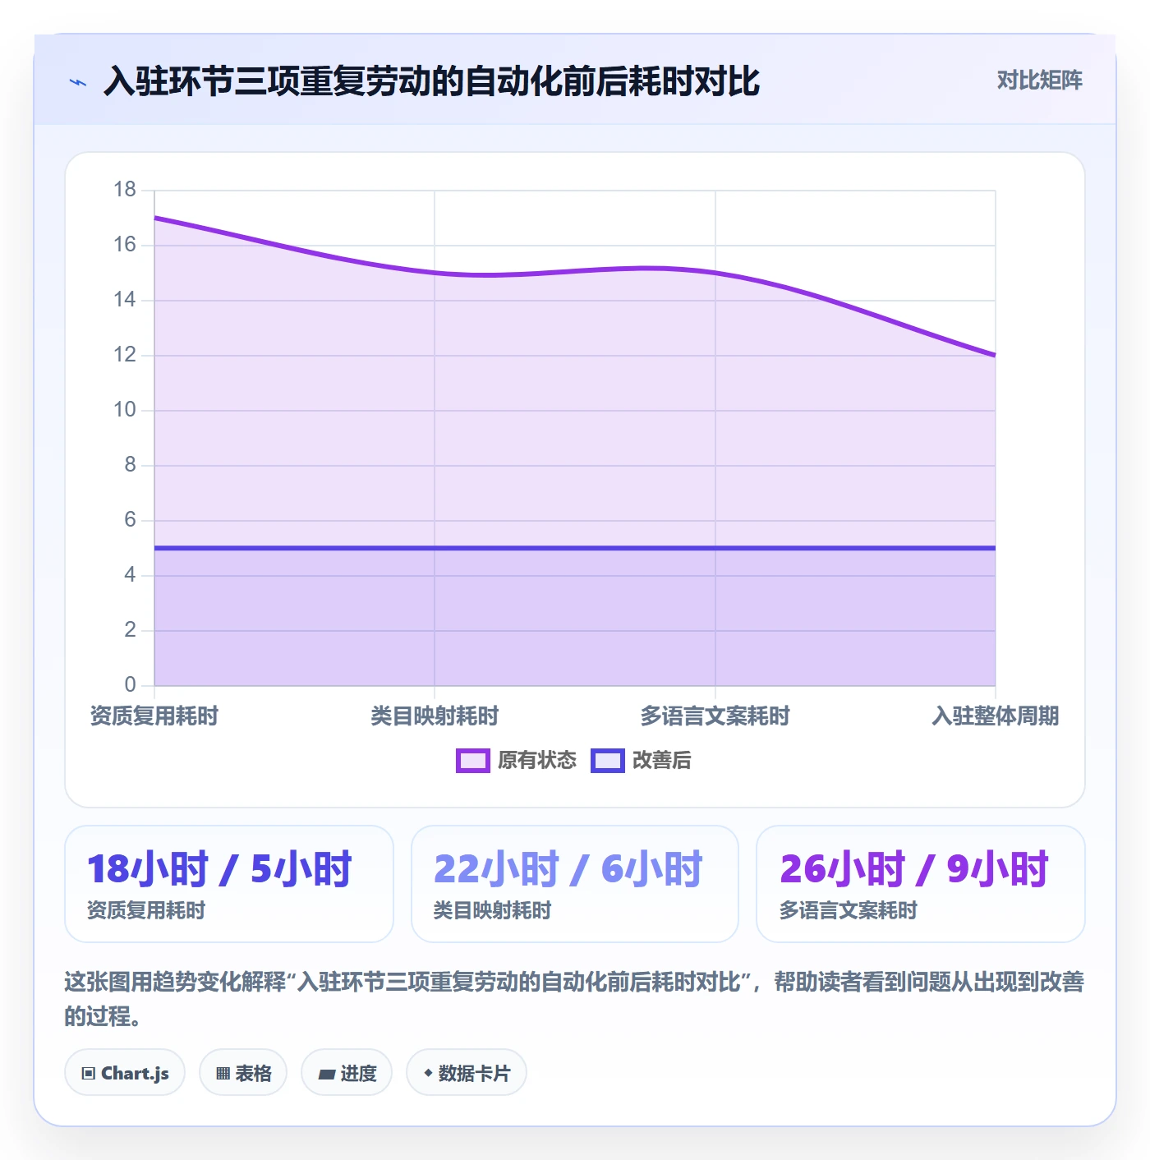Click the description paragraph starting 这张图用趋势变化
This screenshot has height=1160, width=1150.
tap(575, 999)
